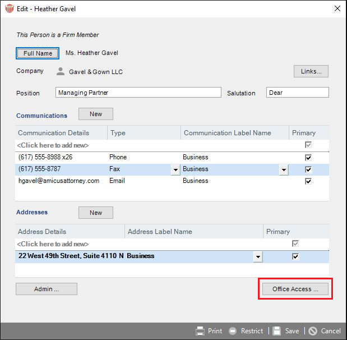347x340 pixels.
Task: Click the Position field with Managing Partner
Action: (x=138, y=93)
